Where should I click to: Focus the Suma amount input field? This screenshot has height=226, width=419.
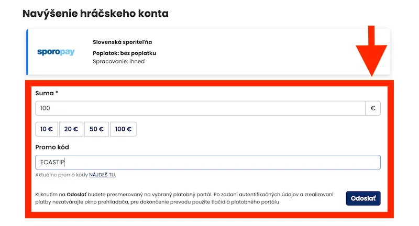click(x=201, y=108)
